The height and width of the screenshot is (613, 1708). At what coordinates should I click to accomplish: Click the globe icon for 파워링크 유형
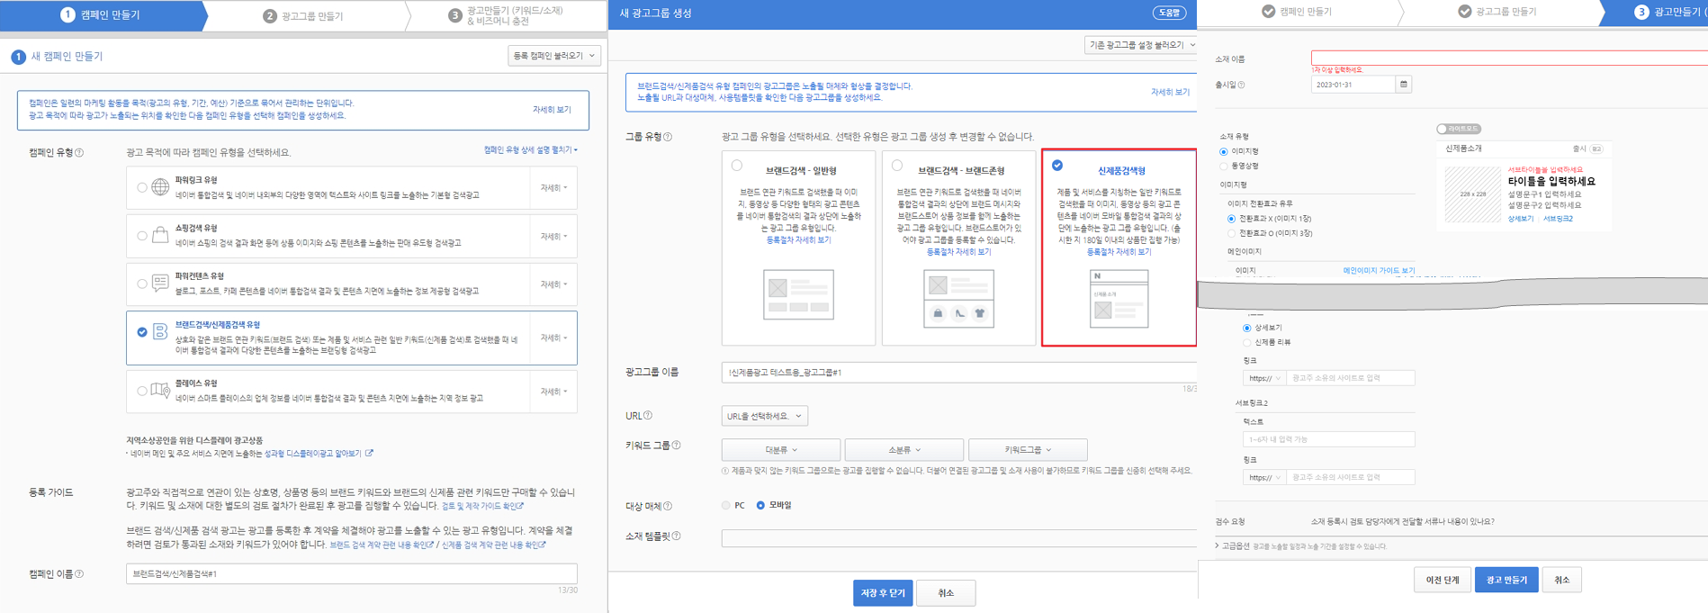[160, 187]
